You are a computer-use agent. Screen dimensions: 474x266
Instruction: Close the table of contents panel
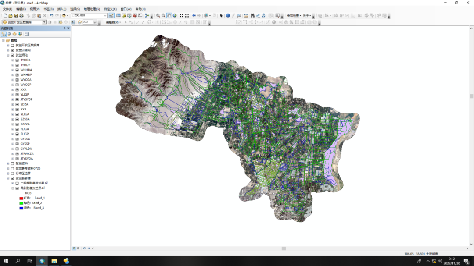68,28
